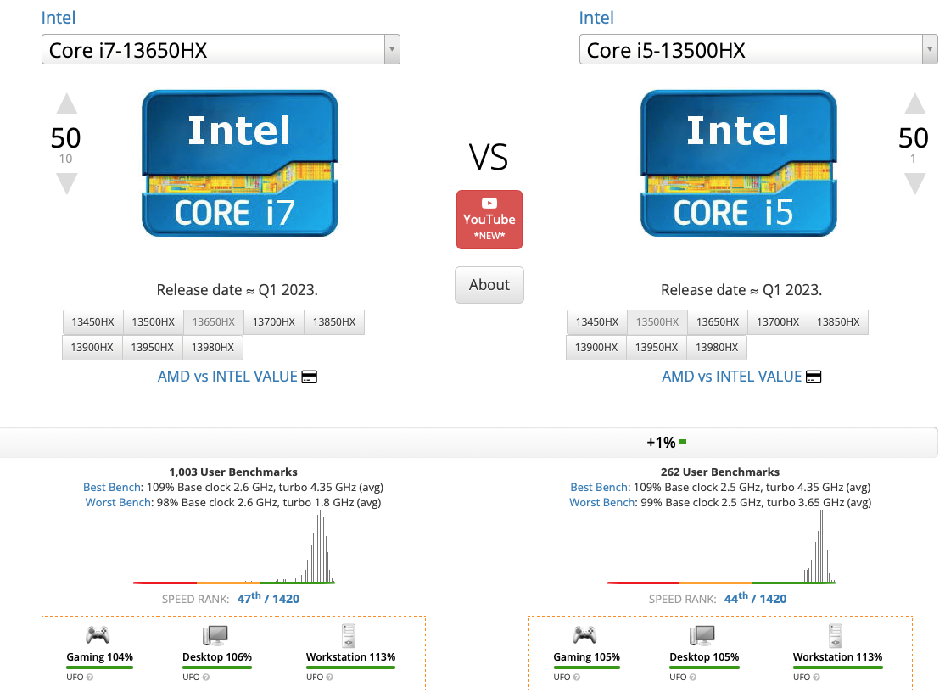This screenshot has height=698, width=945.
Task: Downvote the Core i5-13500HX processor
Action: pyautogui.click(x=914, y=183)
